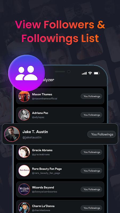This screenshot has width=120, height=213.
Task: Tap the Wizards Beyond logo avatar
Action: pyautogui.click(x=24, y=189)
